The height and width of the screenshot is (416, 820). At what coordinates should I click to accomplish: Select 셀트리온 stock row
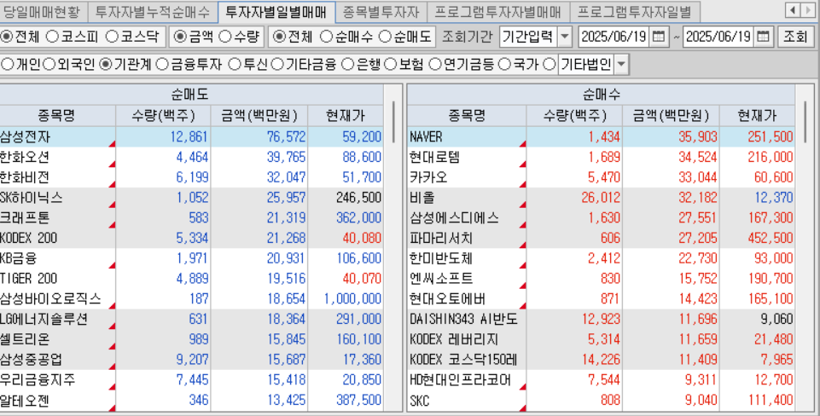coord(191,339)
